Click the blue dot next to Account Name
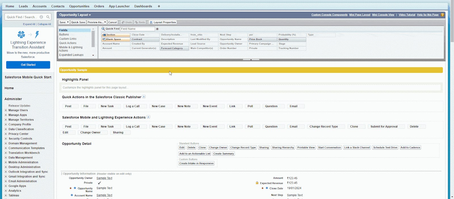The width and height of the screenshot is (454, 199). point(72,195)
